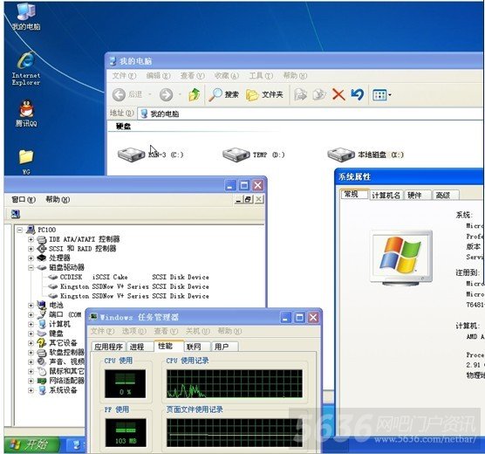Open the 腾讯QQ desktop shortcut
Screen dimensions: 485x454
click(26, 113)
